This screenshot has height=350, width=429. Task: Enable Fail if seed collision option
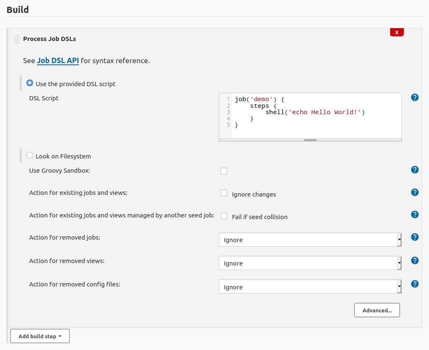[224, 215]
